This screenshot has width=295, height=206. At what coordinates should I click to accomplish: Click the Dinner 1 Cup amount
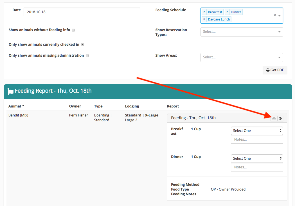pos(196,157)
